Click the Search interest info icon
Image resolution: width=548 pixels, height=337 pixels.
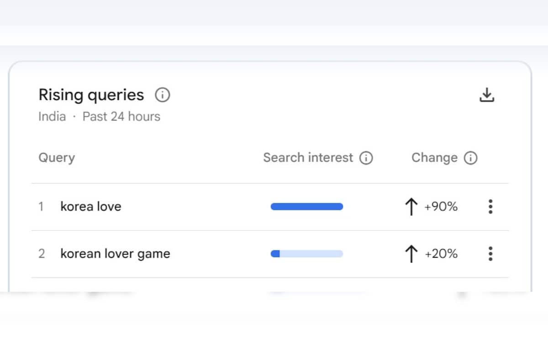click(366, 158)
